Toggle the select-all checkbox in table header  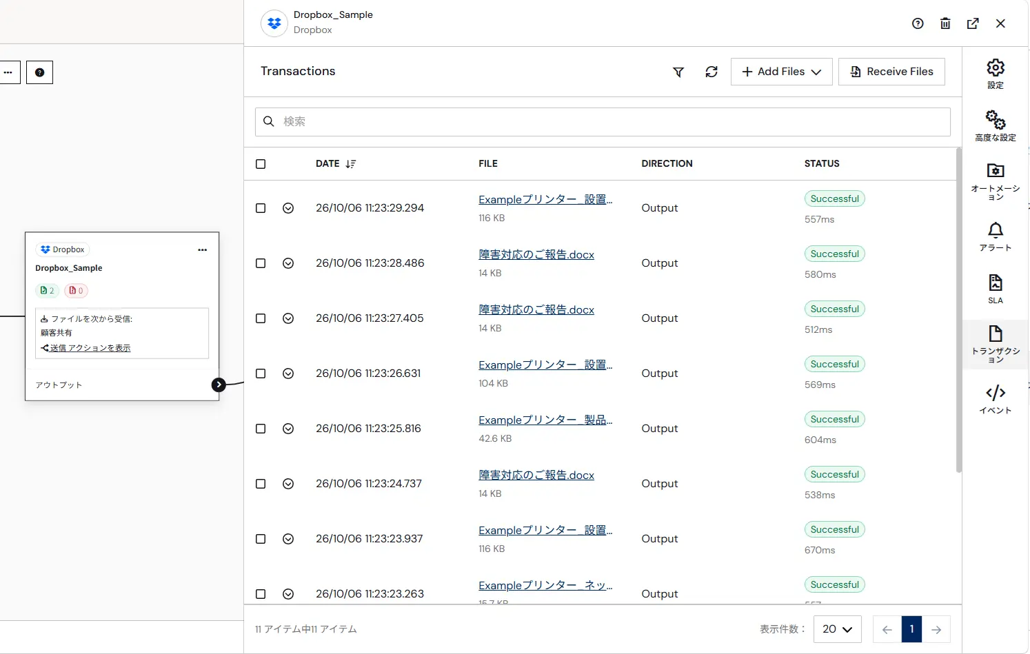coord(261,164)
